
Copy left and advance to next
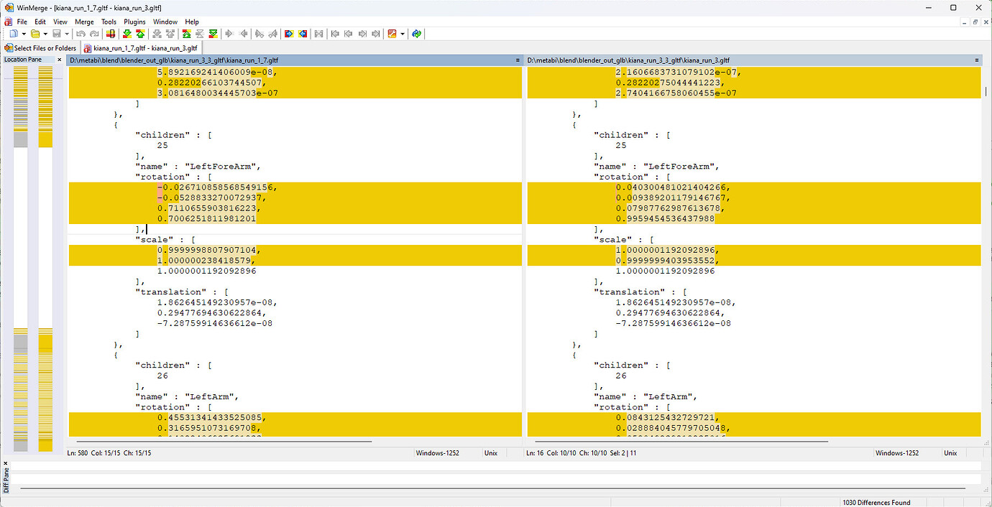point(272,34)
